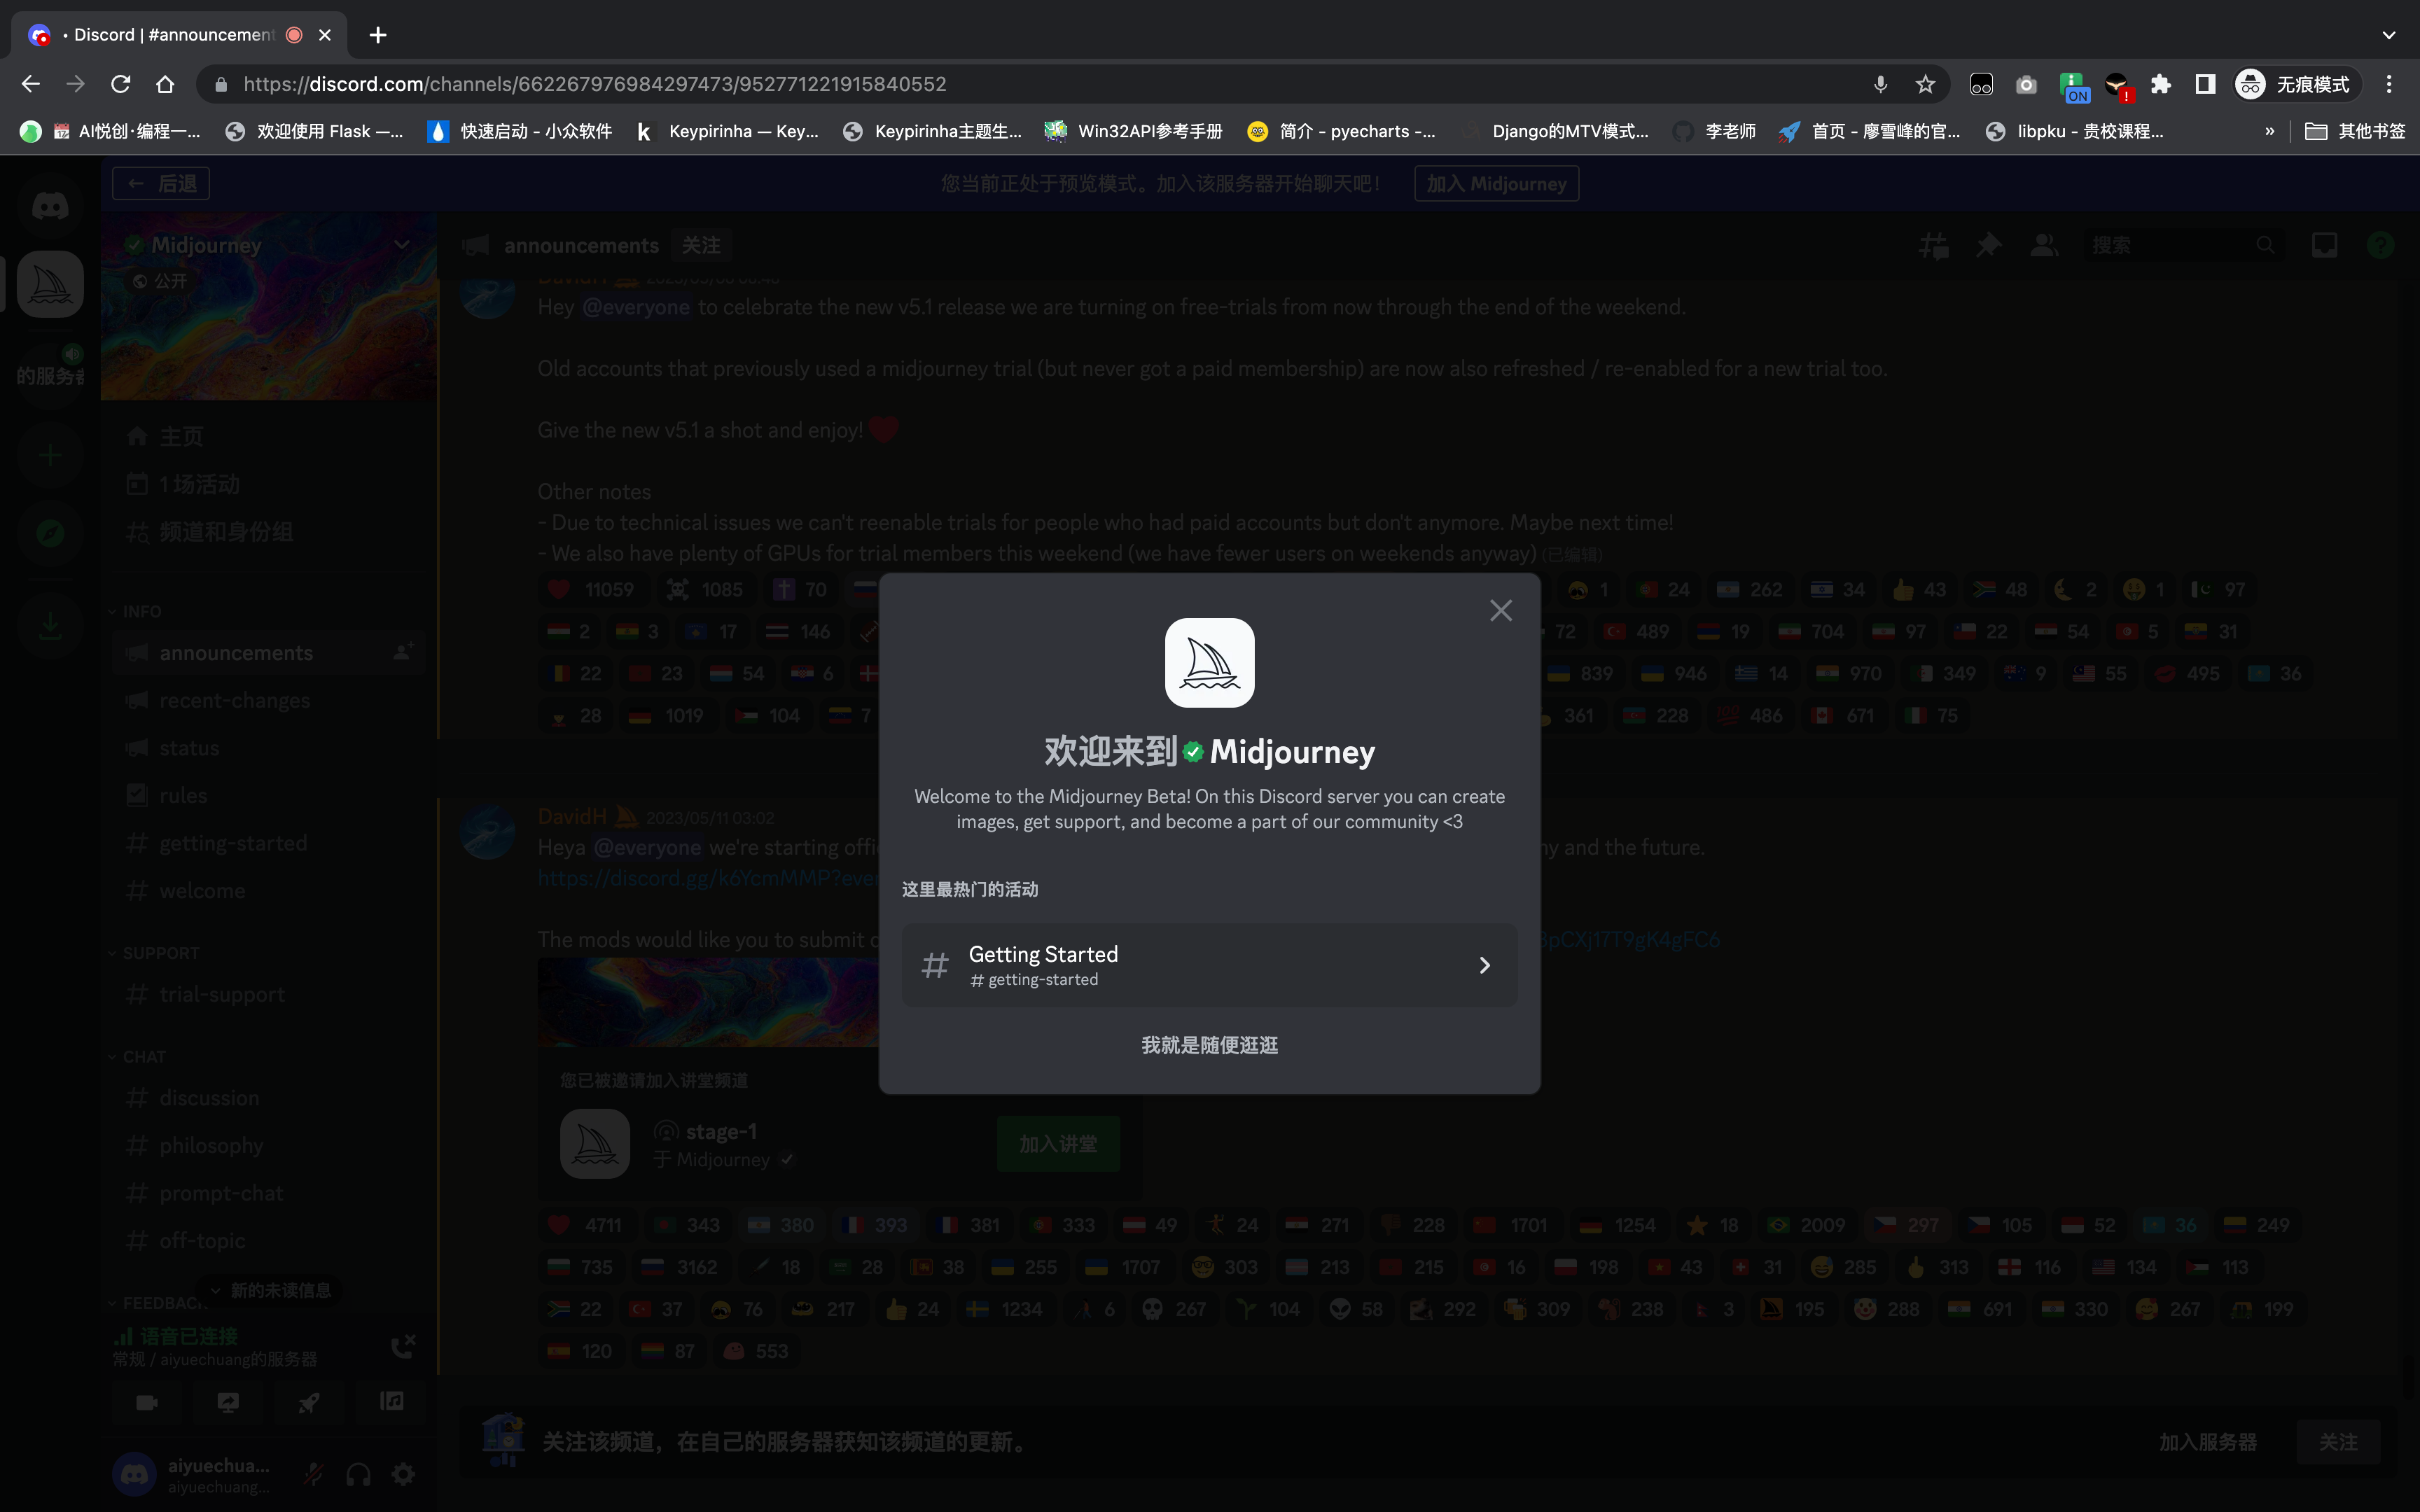Screen dimensions: 2420x1512
Task: Toggle the heart reaction showing 4711
Action: (x=585, y=1225)
